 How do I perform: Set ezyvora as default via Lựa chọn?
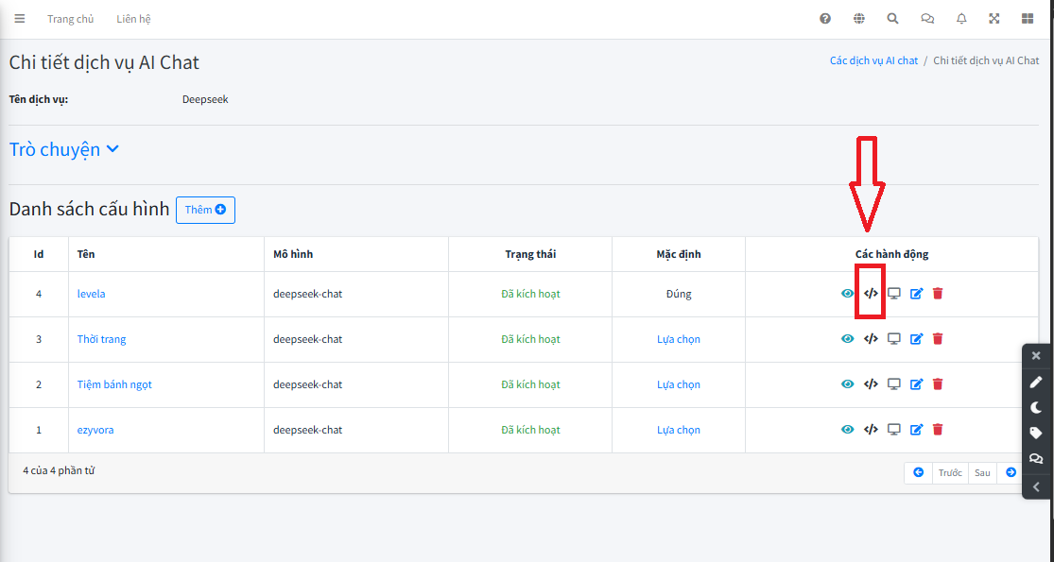(x=678, y=430)
